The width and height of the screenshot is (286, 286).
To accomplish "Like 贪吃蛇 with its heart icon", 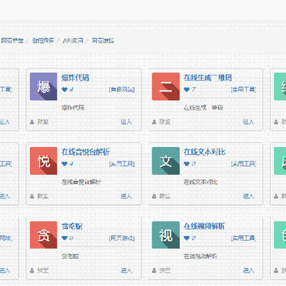I will [x=64, y=238].
